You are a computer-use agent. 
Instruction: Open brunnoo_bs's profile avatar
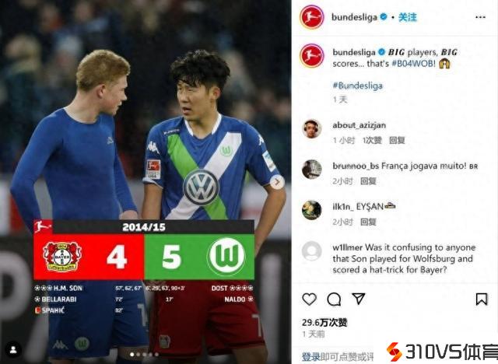pos(311,170)
